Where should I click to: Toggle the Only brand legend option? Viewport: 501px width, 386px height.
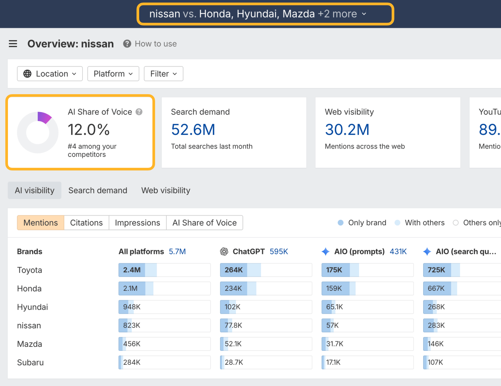point(362,223)
